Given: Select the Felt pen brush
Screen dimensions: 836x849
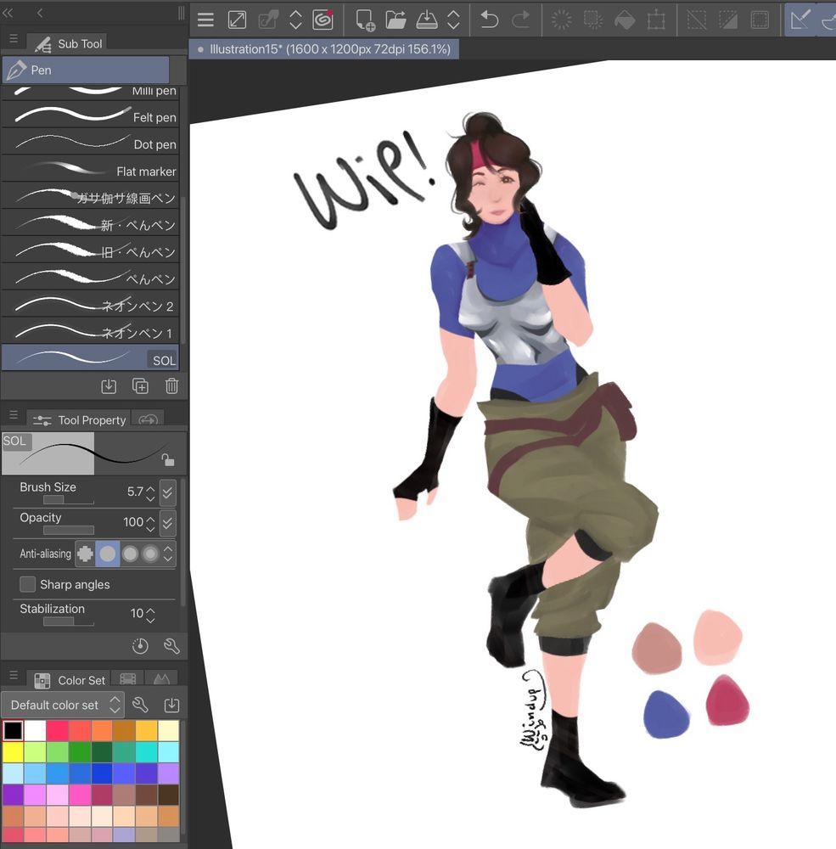Looking at the screenshot, I should click(91, 115).
